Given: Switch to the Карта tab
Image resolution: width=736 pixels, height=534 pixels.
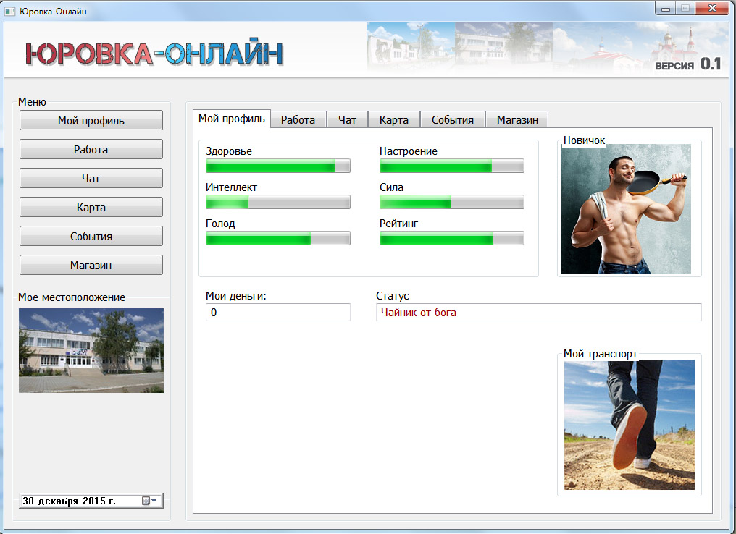Looking at the screenshot, I should click(x=393, y=120).
